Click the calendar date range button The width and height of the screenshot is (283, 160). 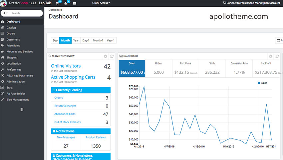(x=279, y=40)
